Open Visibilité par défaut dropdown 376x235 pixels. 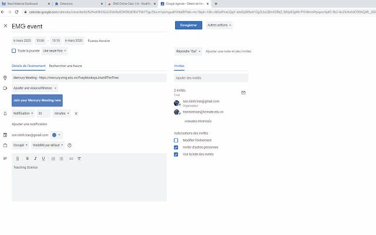pos(48,145)
